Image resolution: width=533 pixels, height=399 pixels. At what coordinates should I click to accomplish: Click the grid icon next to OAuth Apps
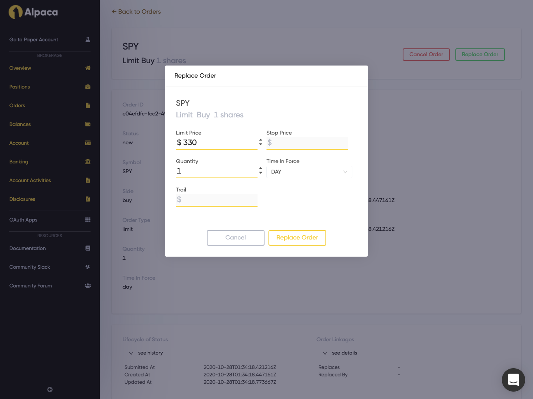(88, 220)
